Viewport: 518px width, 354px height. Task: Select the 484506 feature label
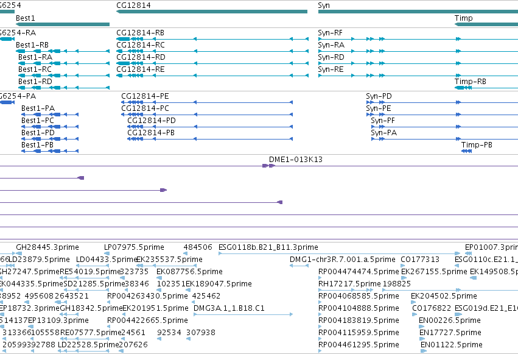click(198, 247)
